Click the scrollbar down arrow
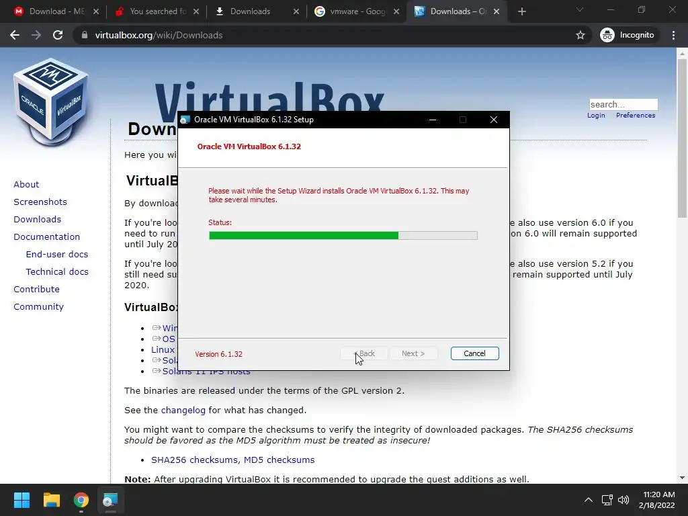Viewport: 688px width, 516px height. click(x=682, y=478)
